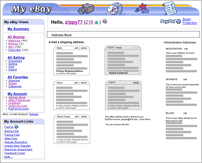Click PayPal logo on PayPal Home address card
Screen dimensions: 202x163
(111, 47)
